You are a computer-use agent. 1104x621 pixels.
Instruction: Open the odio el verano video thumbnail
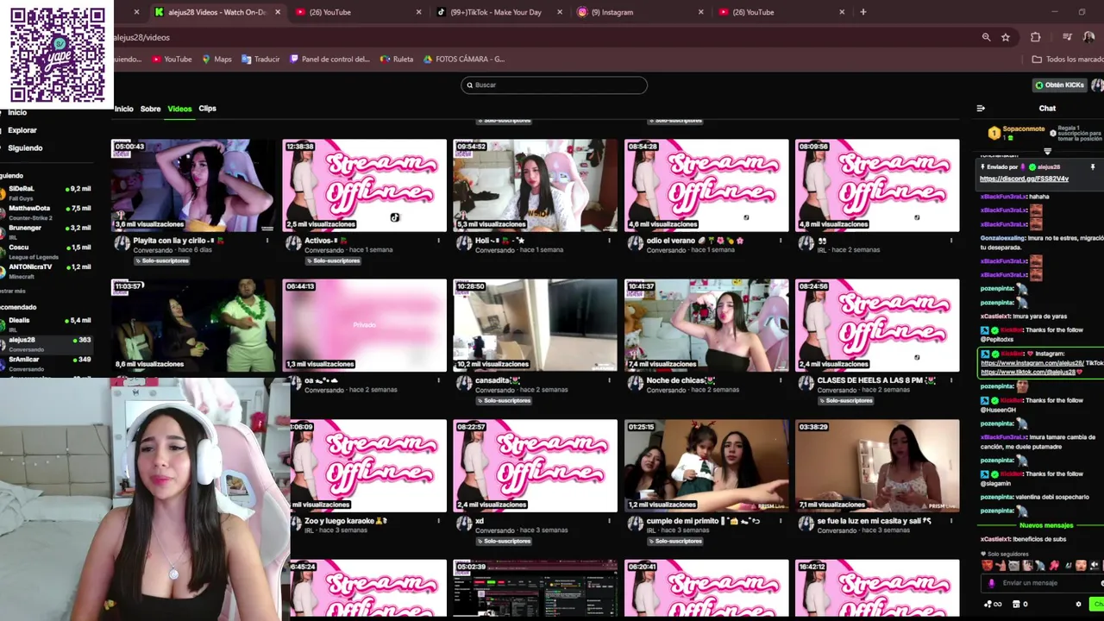(x=706, y=185)
